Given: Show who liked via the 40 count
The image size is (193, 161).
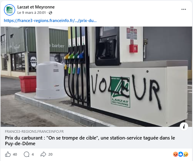Looking at the screenshot, I should [15, 154].
